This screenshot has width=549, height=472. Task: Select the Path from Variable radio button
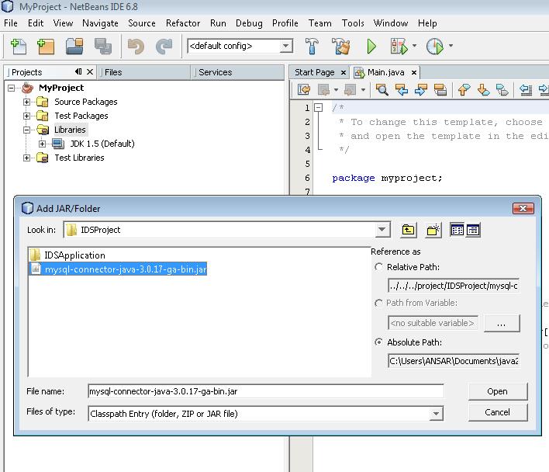378,303
